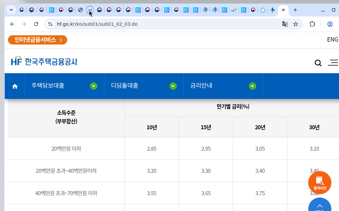
Task: Select the 2.95 rate cell
Action: [206, 149]
